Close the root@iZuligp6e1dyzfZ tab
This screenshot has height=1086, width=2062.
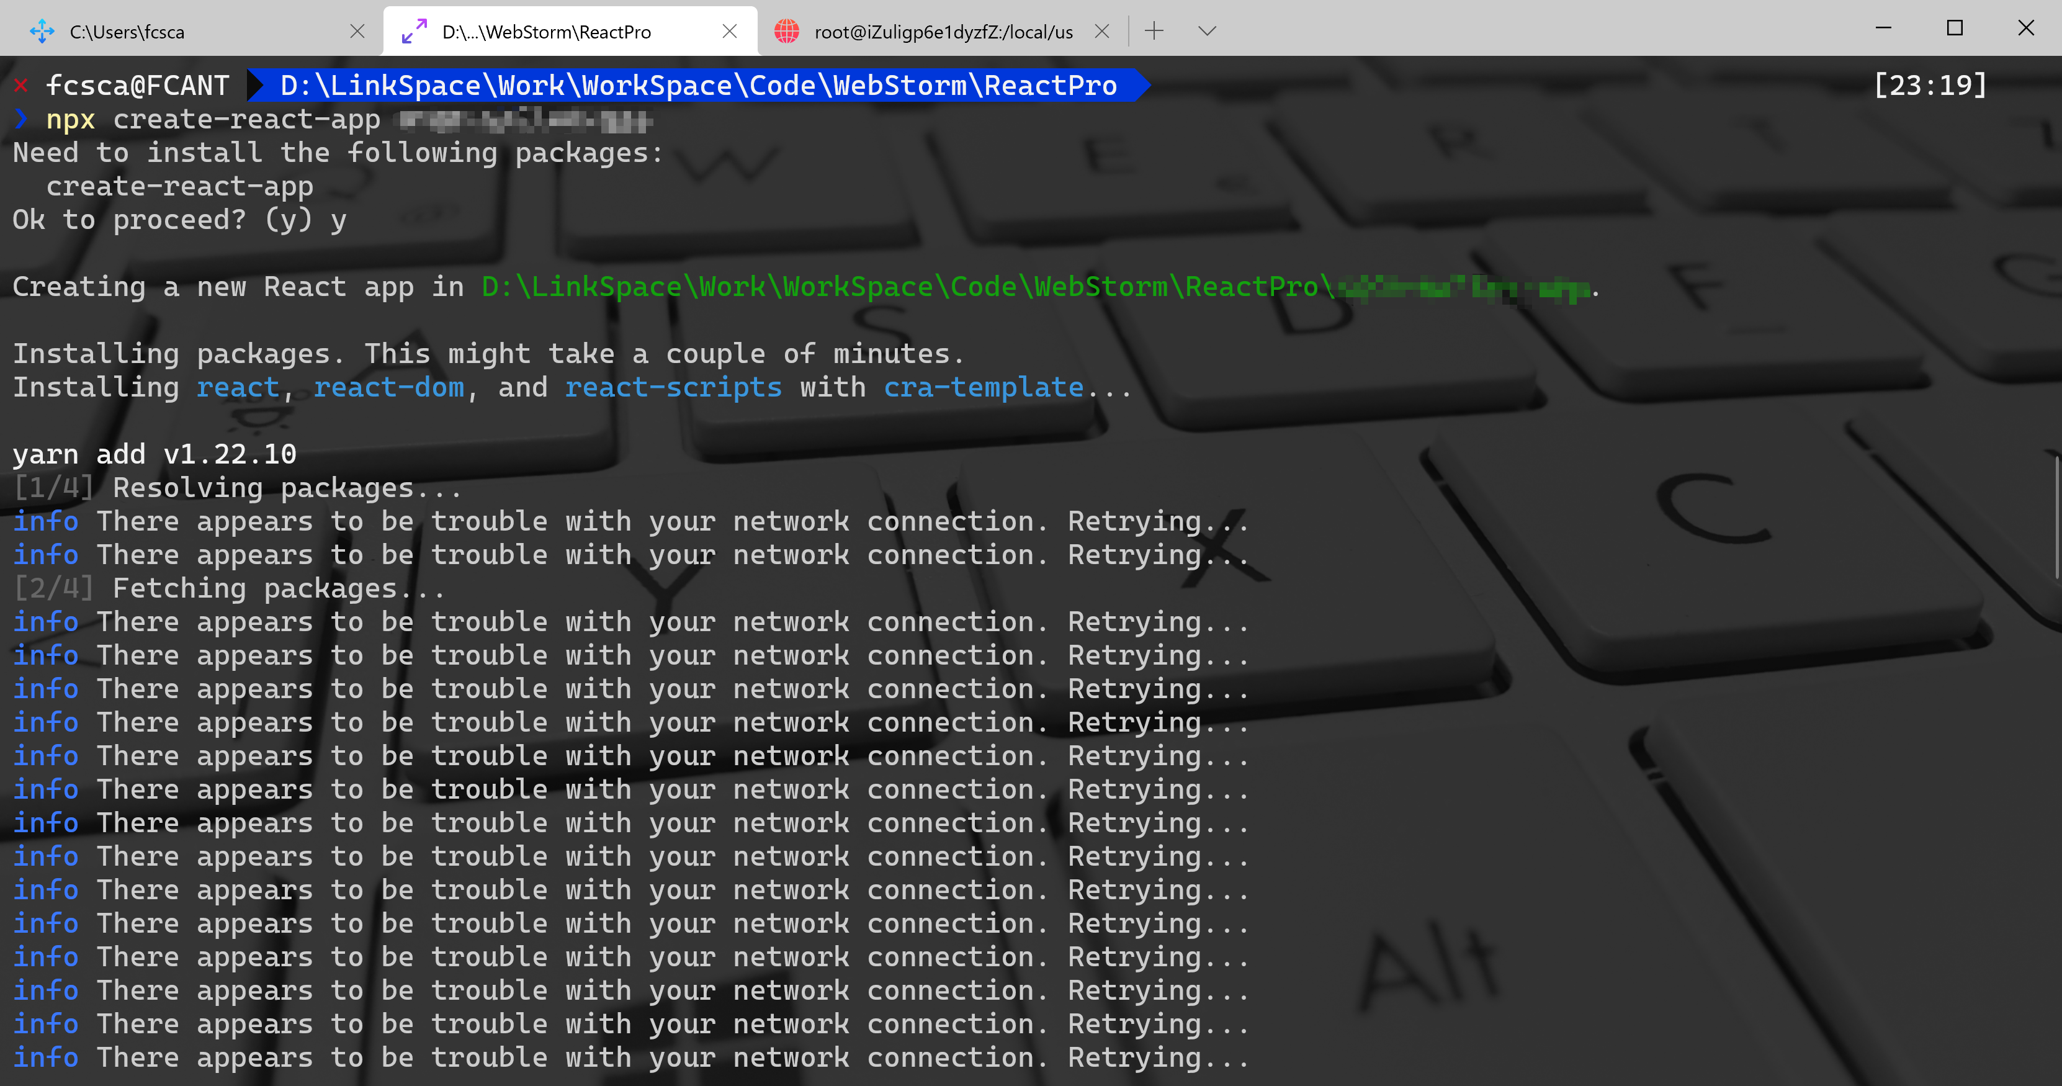1101,31
